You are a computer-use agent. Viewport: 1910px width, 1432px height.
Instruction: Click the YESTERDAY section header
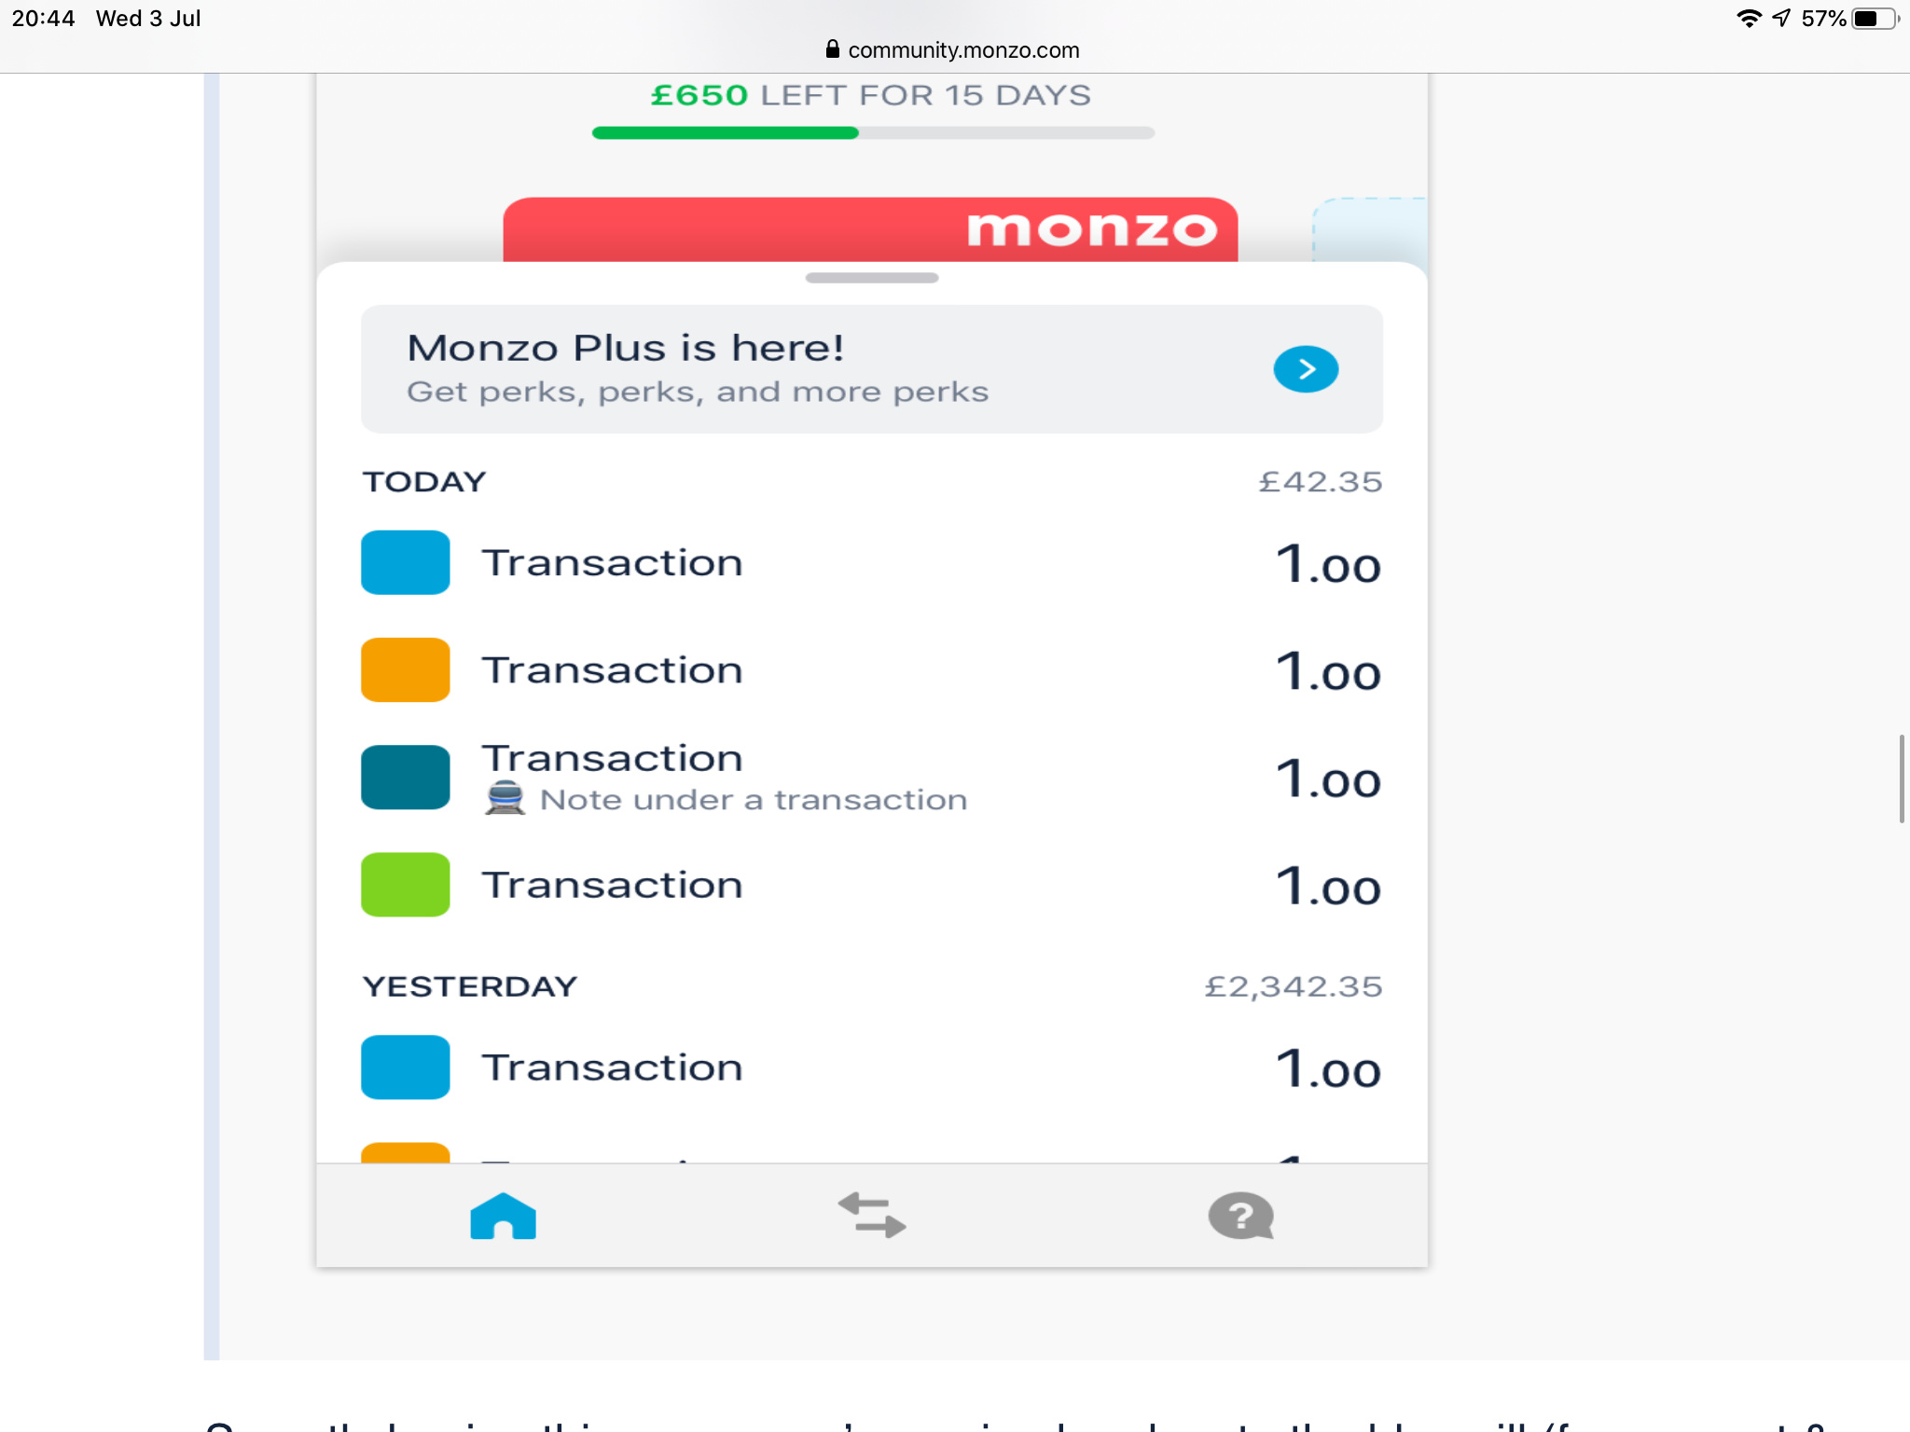click(x=470, y=986)
